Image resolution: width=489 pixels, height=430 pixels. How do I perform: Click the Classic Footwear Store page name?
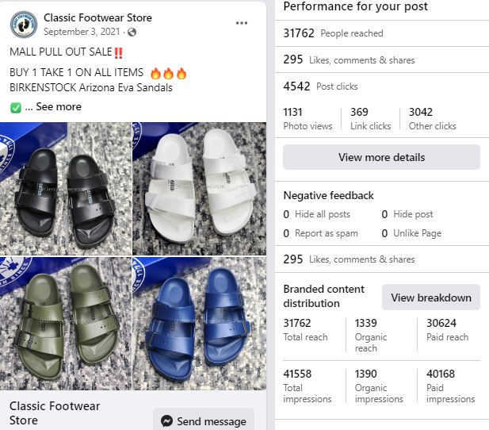97,17
